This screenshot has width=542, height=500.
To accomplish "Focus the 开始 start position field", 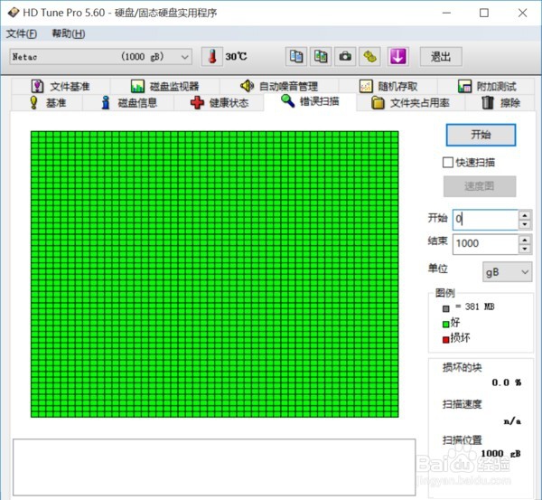I will [485, 220].
